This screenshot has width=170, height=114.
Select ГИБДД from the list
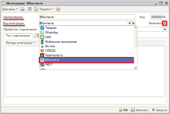[x=86, y=51]
